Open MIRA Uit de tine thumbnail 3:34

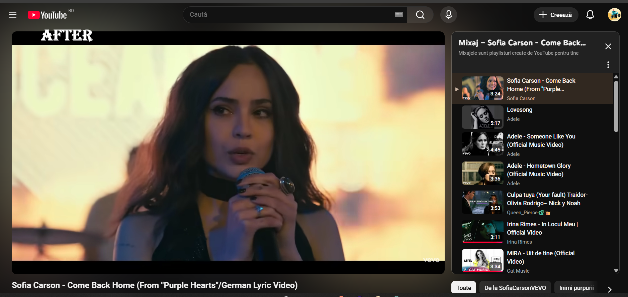(482, 261)
